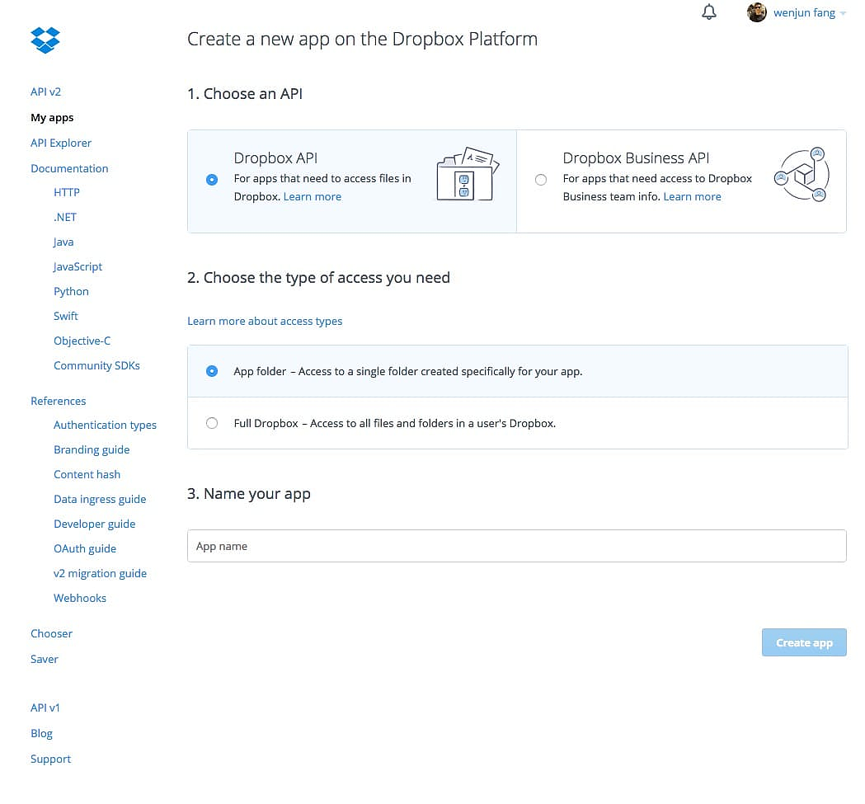This screenshot has height=804, width=865.
Task: Click into the App name field
Action: (x=516, y=546)
